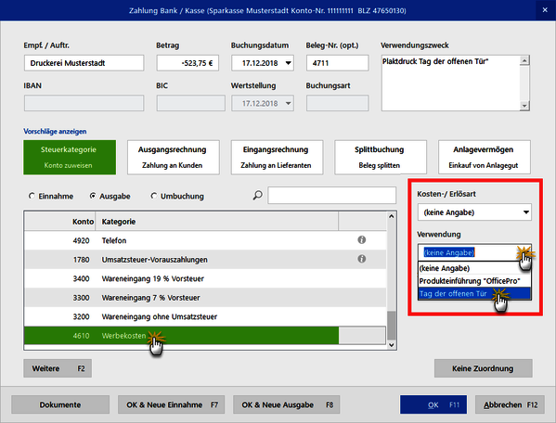The image size is (556, 423).
Task: Click the Splittbuchung button
Action: click(381, 158)
